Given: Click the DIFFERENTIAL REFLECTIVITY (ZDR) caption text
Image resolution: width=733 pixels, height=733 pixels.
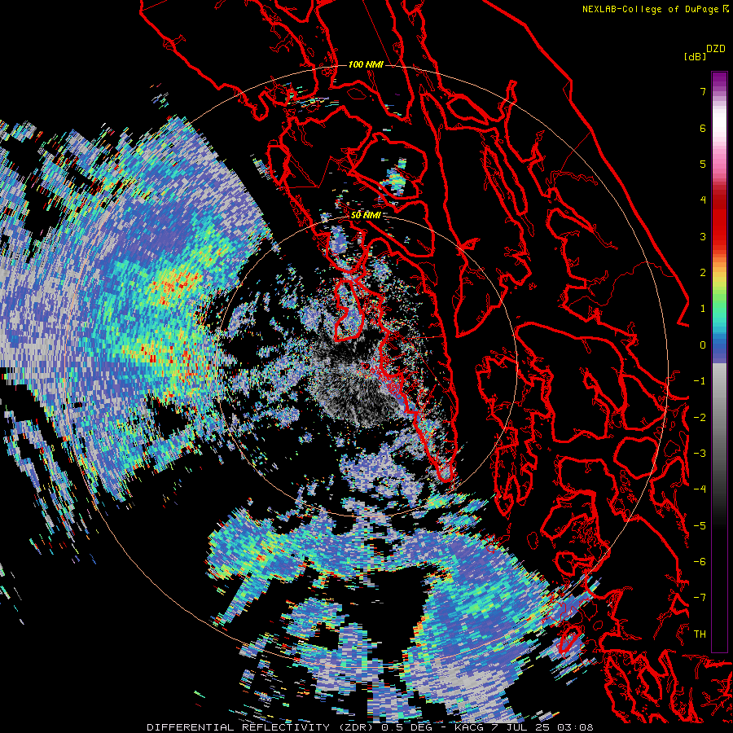Looking at the screenshot, I should pos(260,727).
